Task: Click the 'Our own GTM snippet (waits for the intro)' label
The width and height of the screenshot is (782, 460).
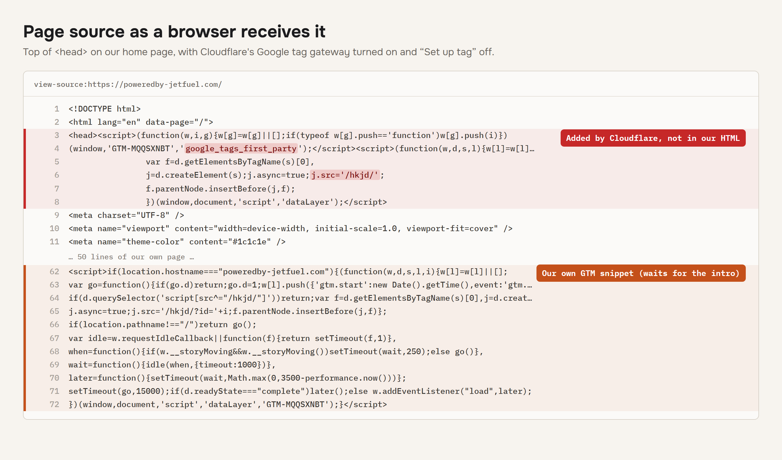Action: tap(641, 273)
